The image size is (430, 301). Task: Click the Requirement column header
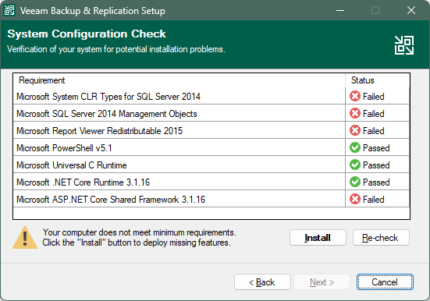(x=179, y=80)
